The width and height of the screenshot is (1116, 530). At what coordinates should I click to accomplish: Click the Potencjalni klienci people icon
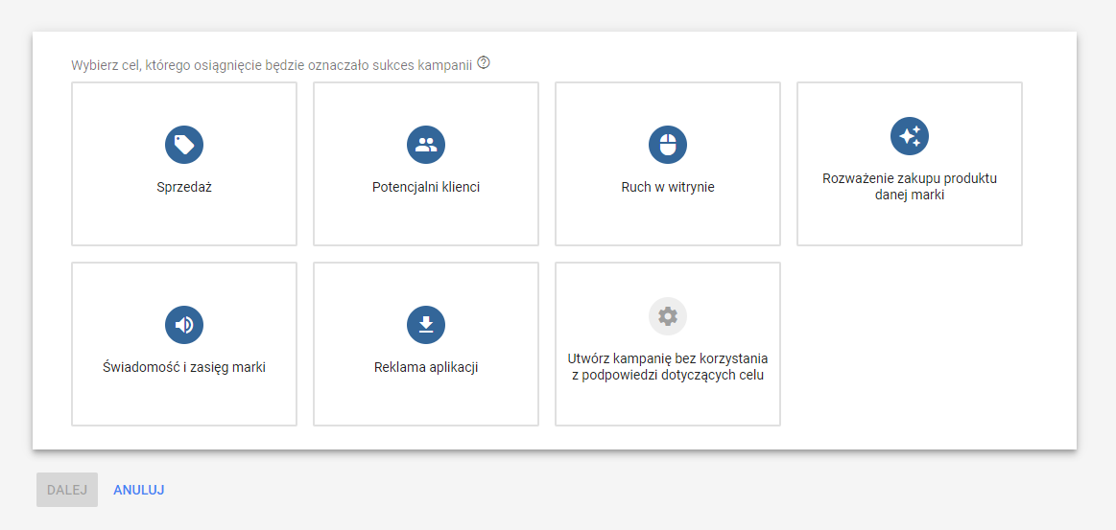[x=426, y=145]
